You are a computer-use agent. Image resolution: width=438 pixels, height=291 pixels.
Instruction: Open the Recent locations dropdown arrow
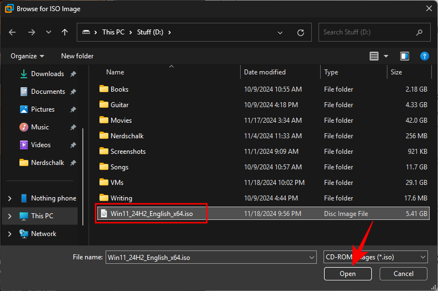pos(48,32)
